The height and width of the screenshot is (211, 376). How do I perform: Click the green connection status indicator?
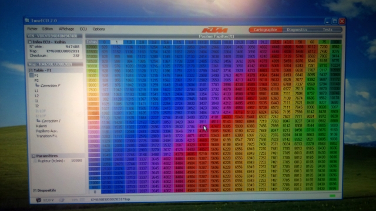point(333,196)
